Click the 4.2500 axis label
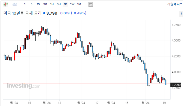This screenshot has width=183, height=106. click(176, 56)
